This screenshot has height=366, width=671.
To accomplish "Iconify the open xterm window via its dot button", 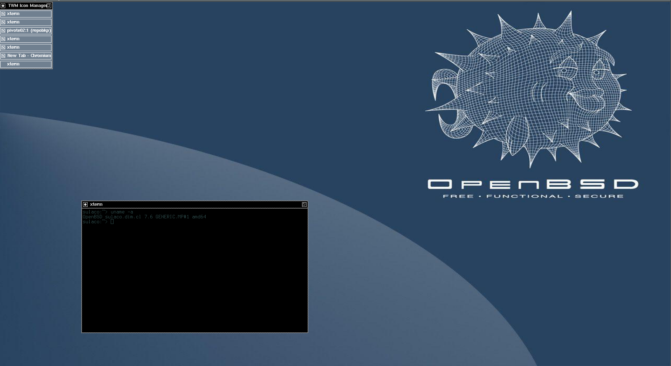I will 85,204.
